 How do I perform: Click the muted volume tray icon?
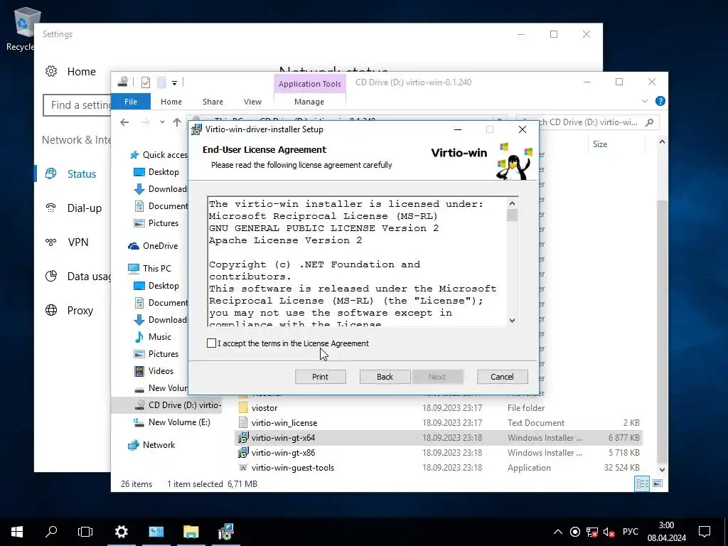pyautogui.click(x=609, y=532)
